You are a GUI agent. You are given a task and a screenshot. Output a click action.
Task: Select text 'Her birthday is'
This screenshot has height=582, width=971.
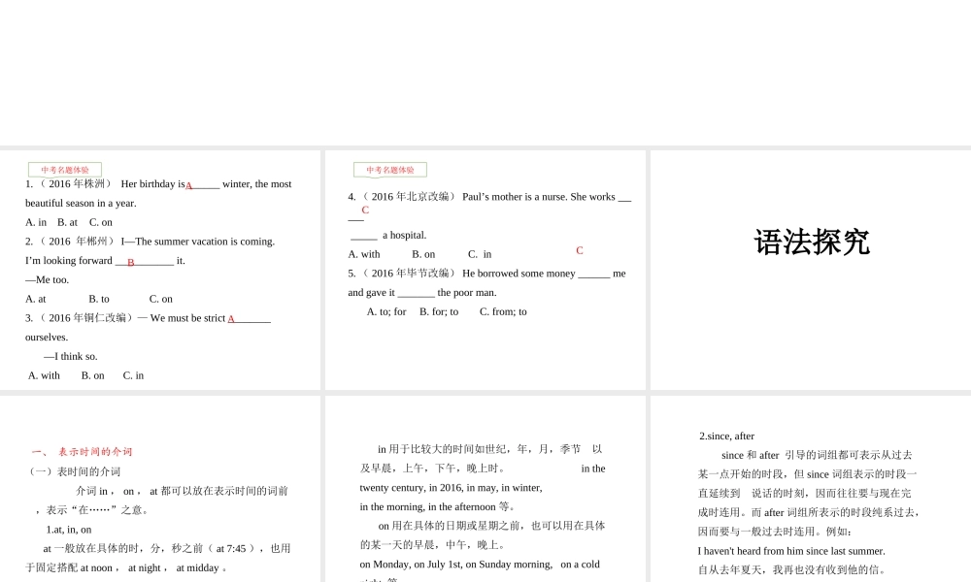coord(153,183)
